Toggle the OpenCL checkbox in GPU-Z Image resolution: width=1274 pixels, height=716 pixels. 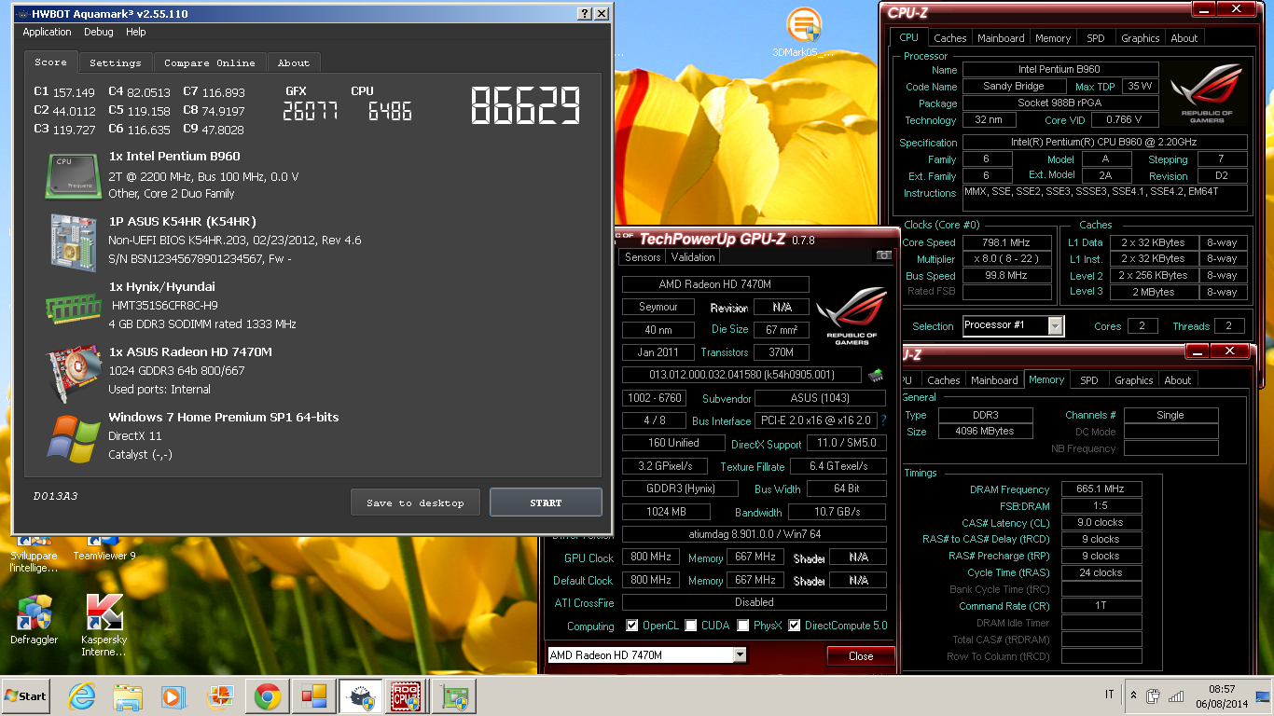632,626
